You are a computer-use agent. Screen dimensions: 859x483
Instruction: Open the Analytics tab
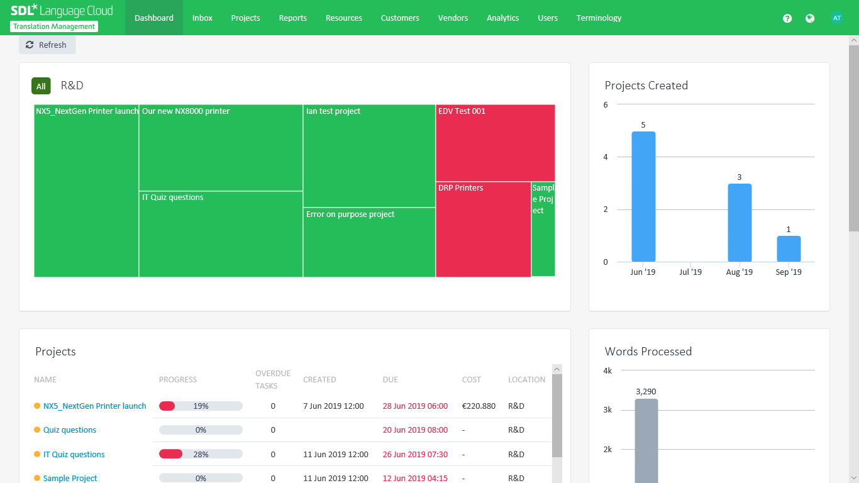click(502, 18)
